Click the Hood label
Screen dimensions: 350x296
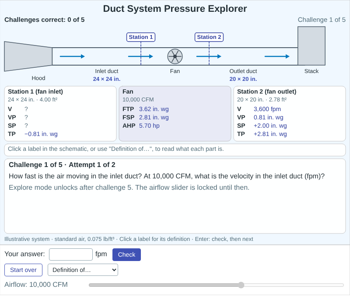(38, 78)
